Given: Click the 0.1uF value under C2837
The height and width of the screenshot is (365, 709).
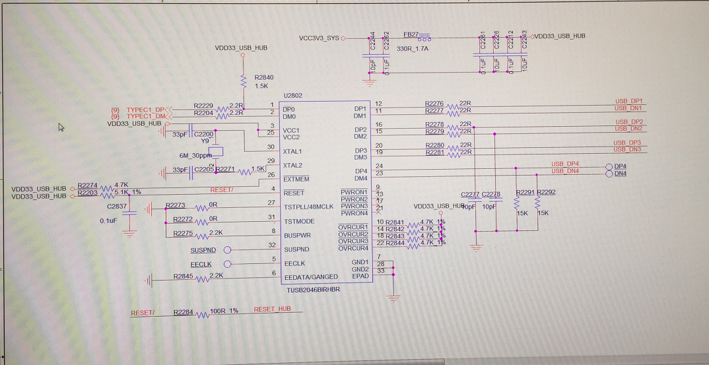Looking at the screenshot, I should click(x=108, y=220).
